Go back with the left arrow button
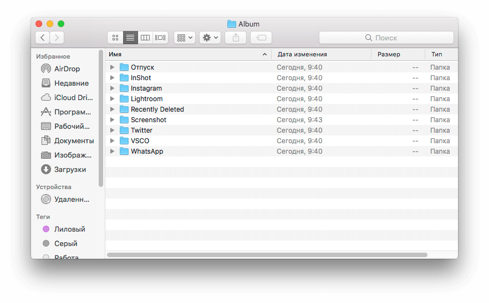Viewport: 489px width, 303px height. [42, 38]
